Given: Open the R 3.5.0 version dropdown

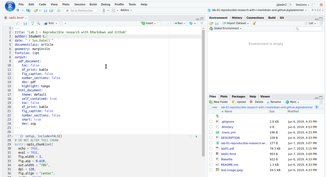Looking at the screenshot, I should [x=317, y=10].
